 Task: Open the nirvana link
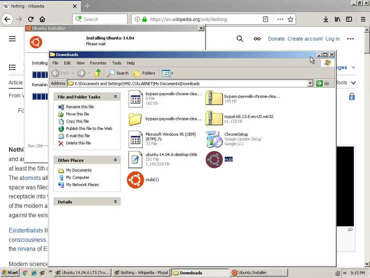coord(26,249)
